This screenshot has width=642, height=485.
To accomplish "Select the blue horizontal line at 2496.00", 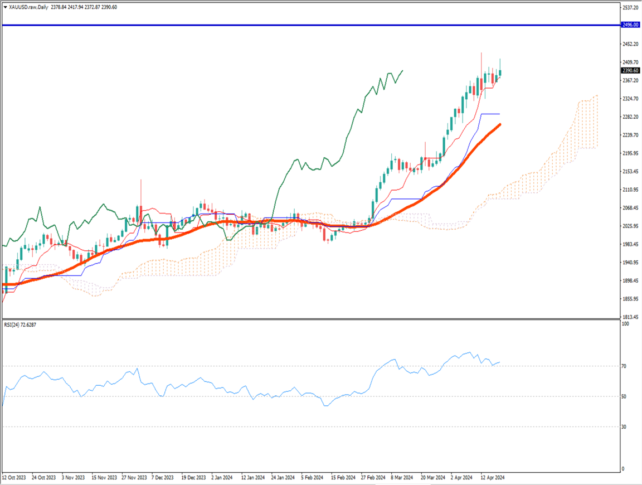I will (279, 25).
